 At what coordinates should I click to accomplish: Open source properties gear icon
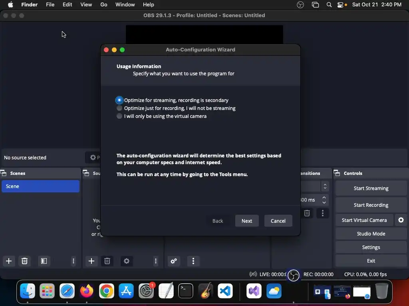coord(127,261)
